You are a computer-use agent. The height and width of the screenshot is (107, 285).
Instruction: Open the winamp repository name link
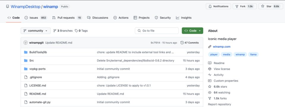[50, 7]
